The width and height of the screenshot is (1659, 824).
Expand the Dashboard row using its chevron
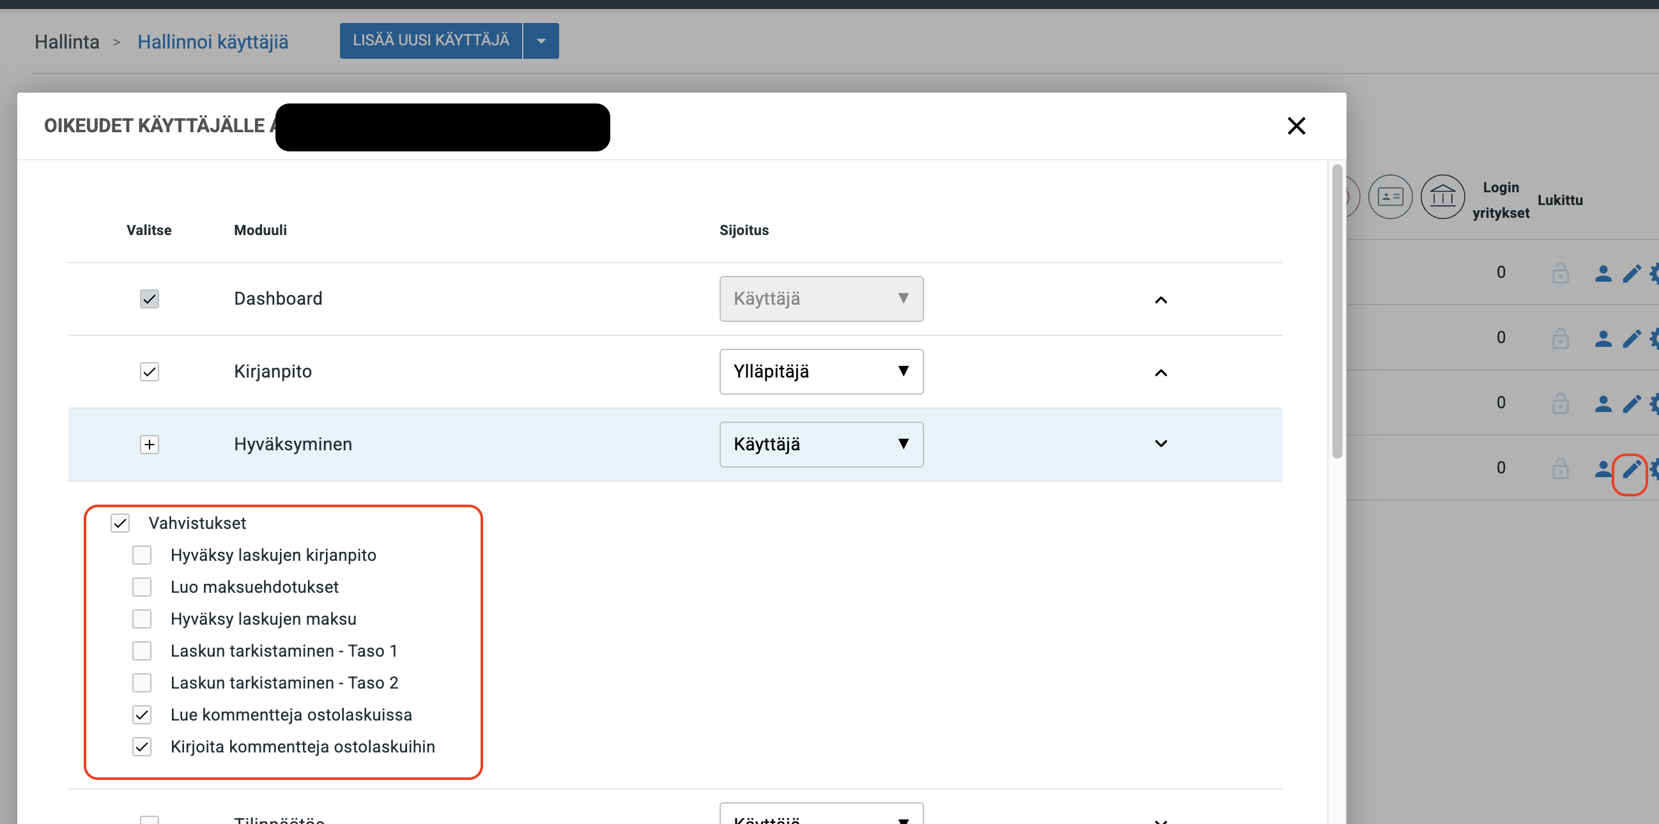[x=1161, y=300]
